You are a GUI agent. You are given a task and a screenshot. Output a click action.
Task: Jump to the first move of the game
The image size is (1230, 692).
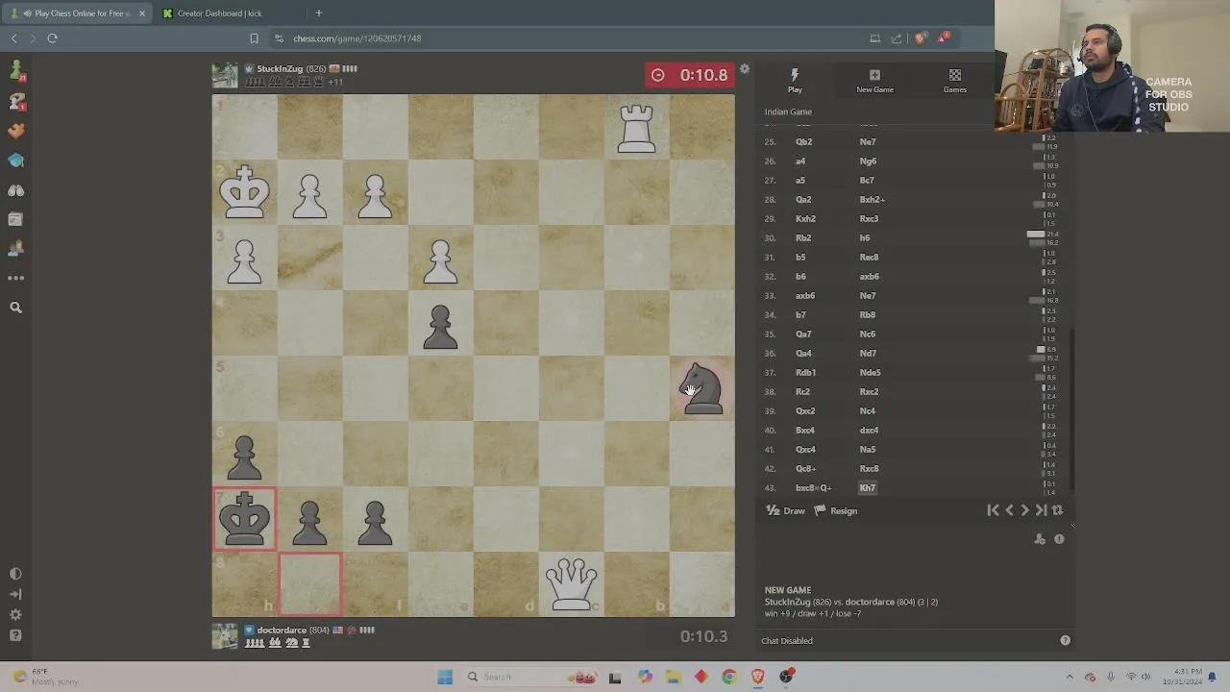[993, 510]
